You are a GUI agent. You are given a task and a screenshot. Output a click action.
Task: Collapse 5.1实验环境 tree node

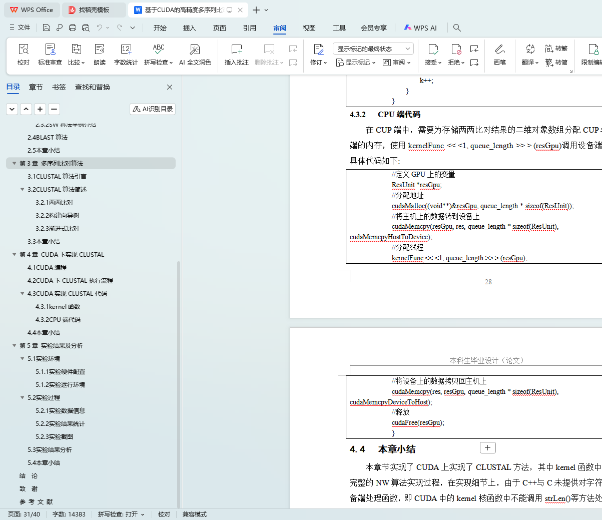point(22,359)
